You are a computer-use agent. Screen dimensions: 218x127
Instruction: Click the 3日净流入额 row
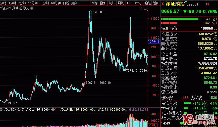coord(189,113)
